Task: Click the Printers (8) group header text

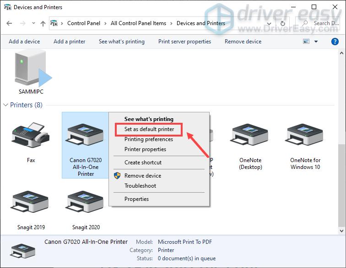Action: [x=26, y=105]
